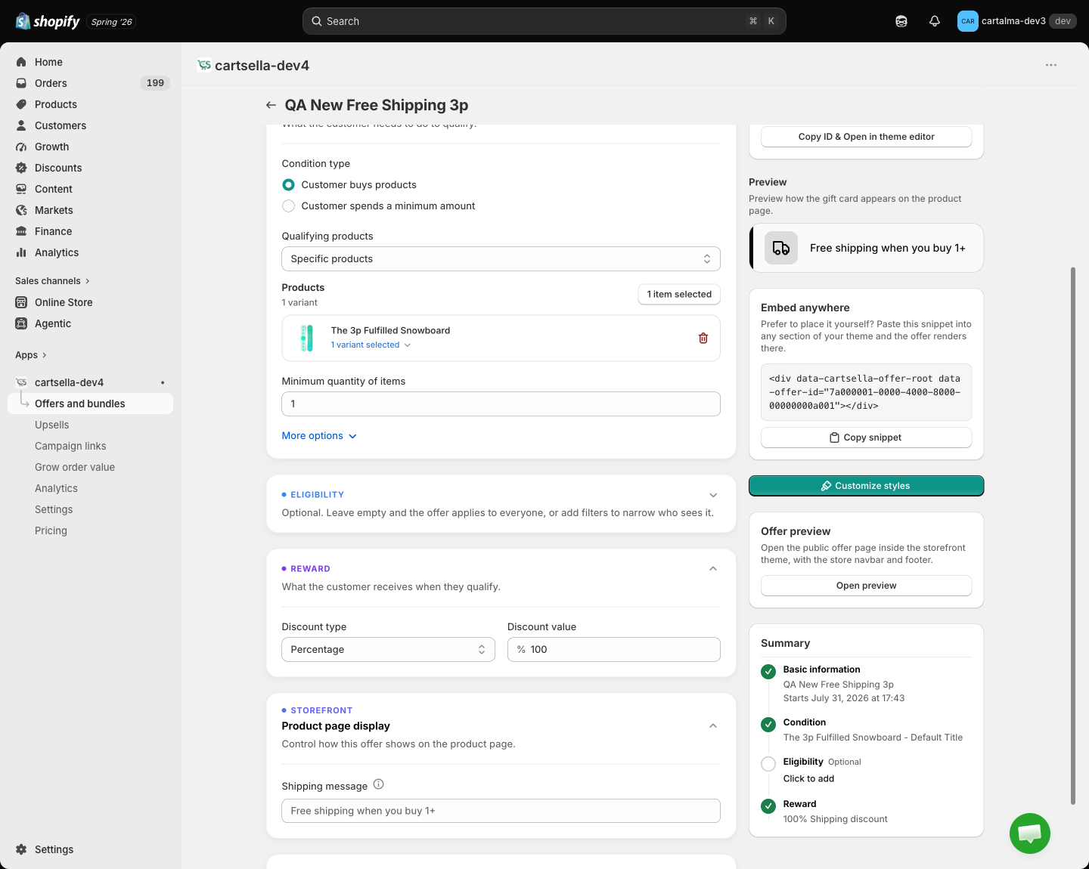Image resolution: width=1089 pixels, height=869 pixels.
Task: Select Customer spends a minimum amount radio
Action: point(288,206)
